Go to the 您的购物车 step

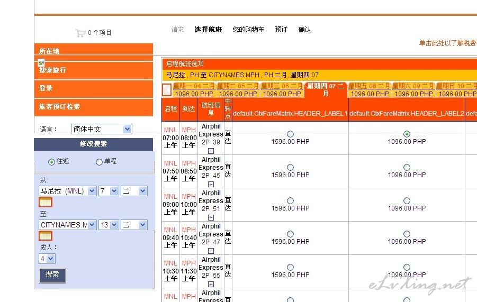click(248, 30)
